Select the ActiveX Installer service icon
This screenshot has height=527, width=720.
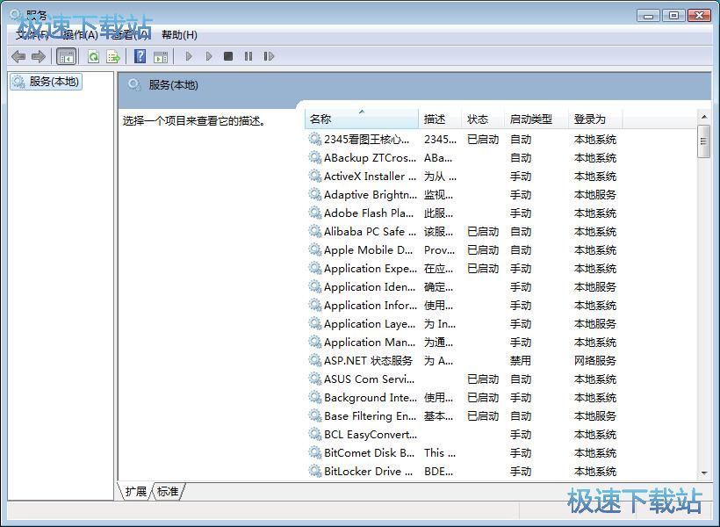click(314, 176)
